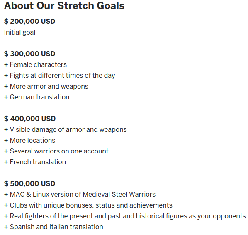
Task: Click the French translation line
Action: pos(35,162)
